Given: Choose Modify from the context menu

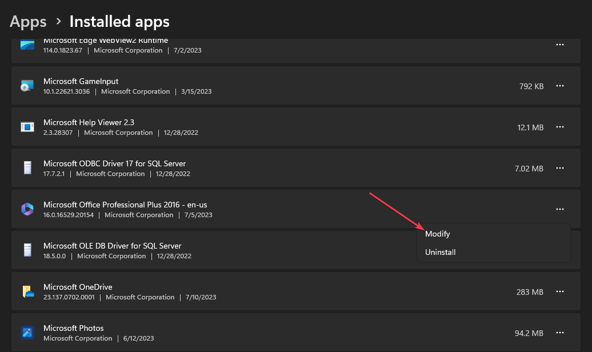Looking at the screenshot, I should click(438, 234).
